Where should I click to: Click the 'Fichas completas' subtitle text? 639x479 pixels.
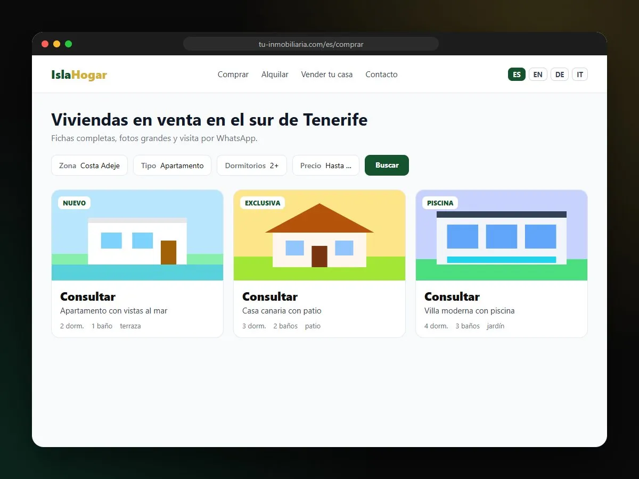pos(154,138)
